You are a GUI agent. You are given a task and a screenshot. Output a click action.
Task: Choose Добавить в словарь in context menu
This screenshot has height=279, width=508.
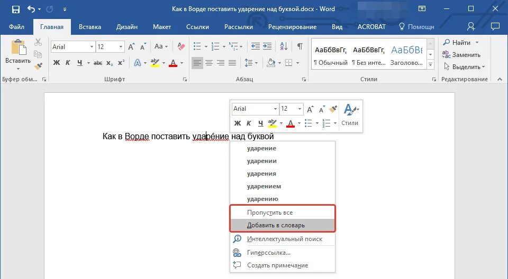point(283,225)
